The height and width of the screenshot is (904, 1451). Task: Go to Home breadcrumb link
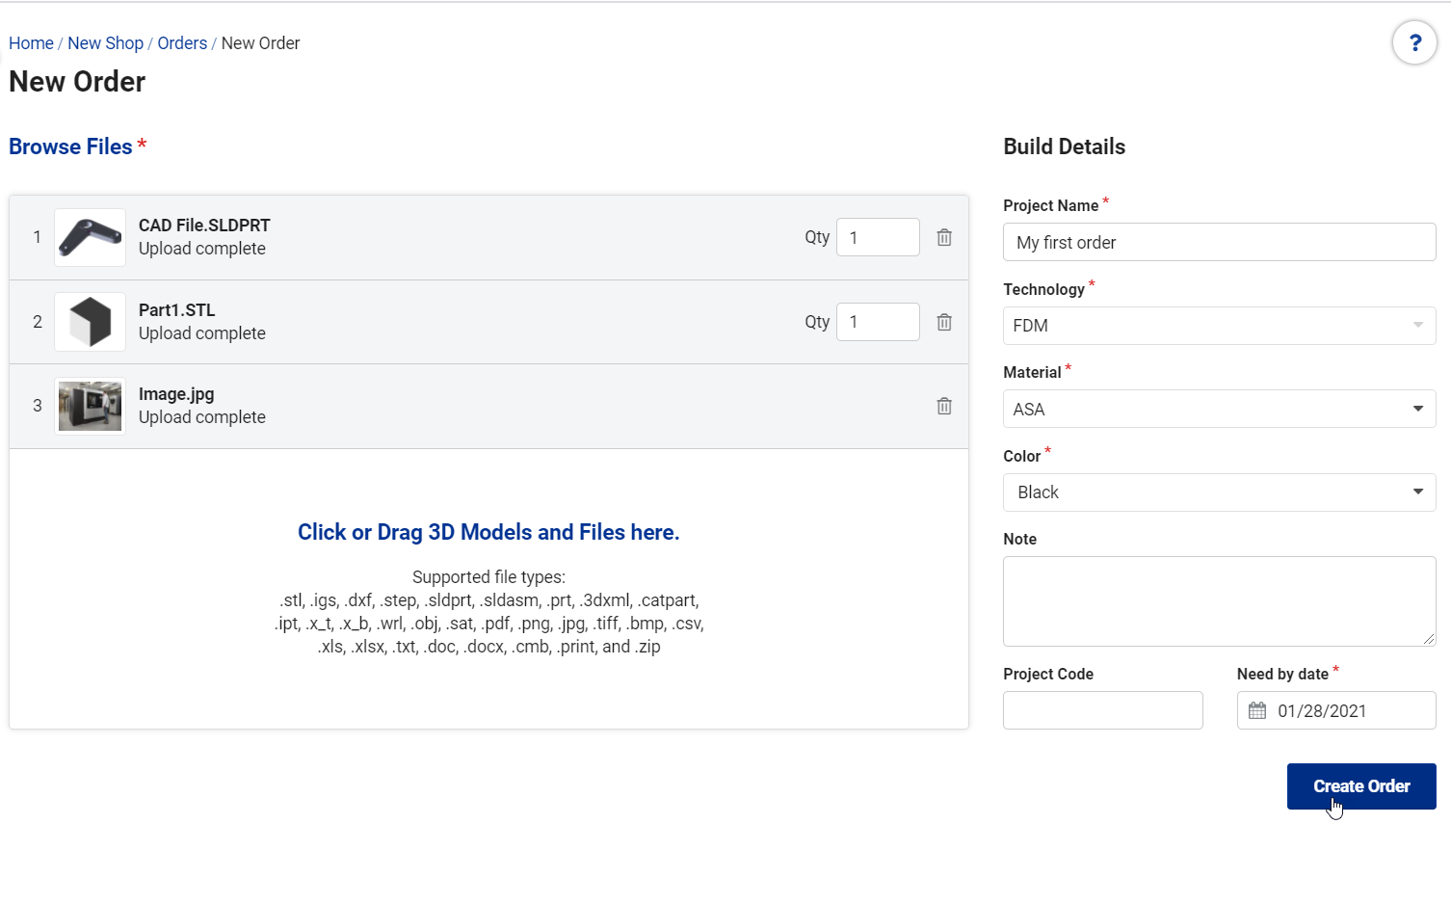31,43
